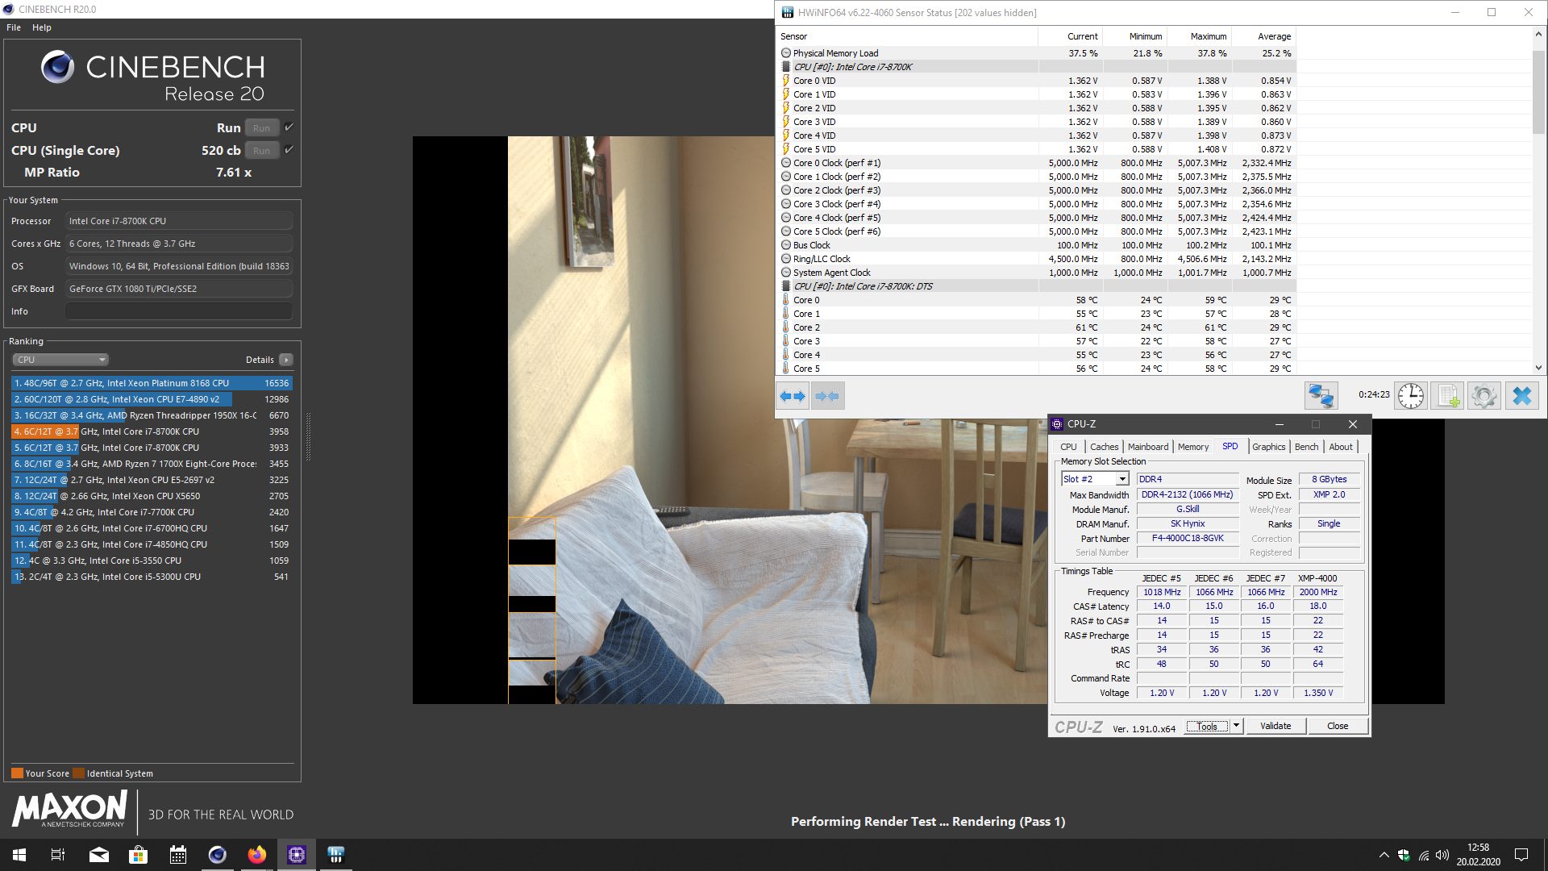The image size is (1548, 871).
Task: Open the notification center icon
Action: (1521, 855)
